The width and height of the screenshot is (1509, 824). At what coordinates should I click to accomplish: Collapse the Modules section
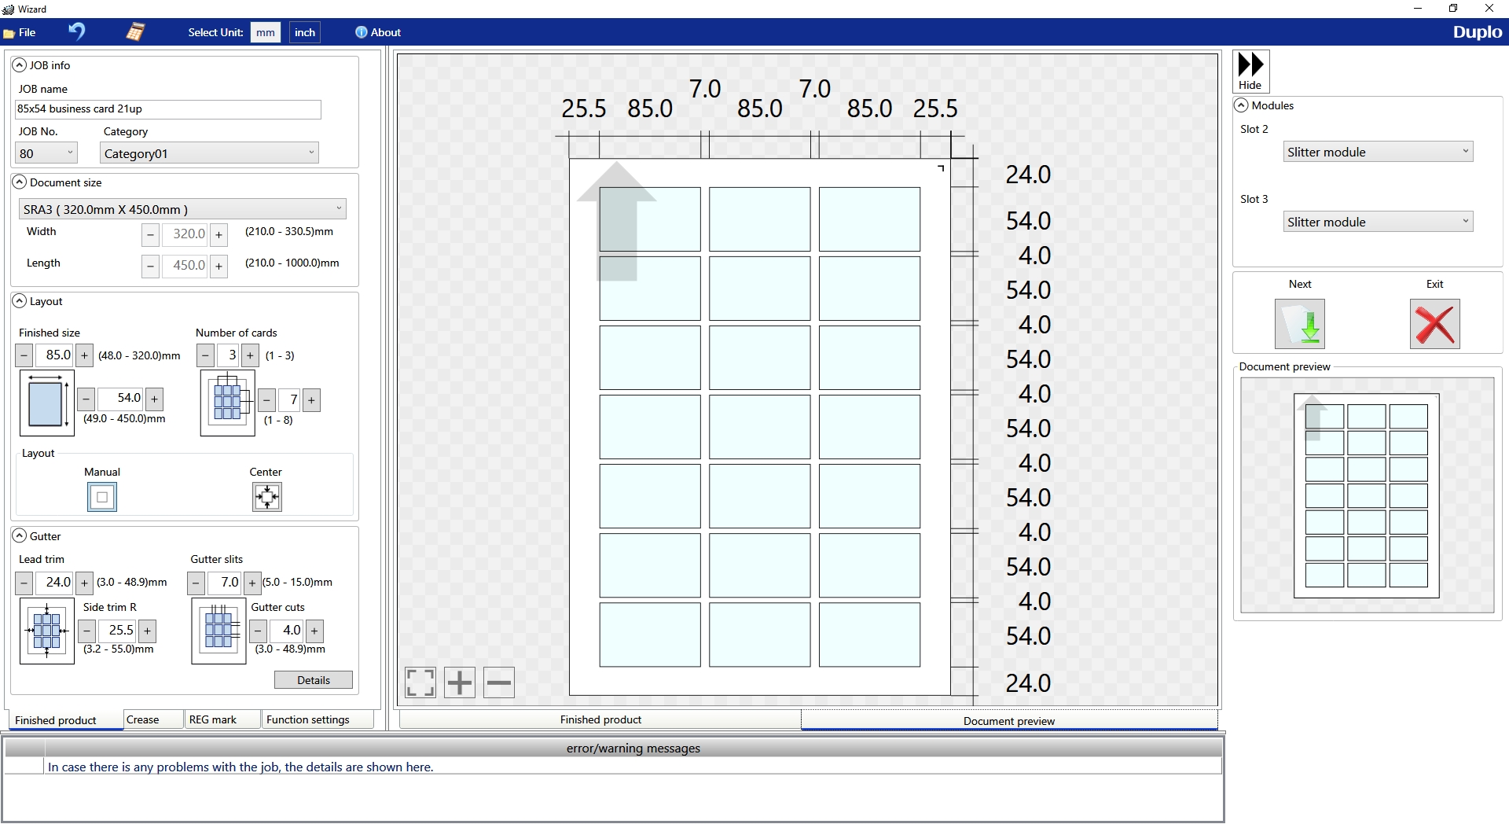tap(1242, 105)
